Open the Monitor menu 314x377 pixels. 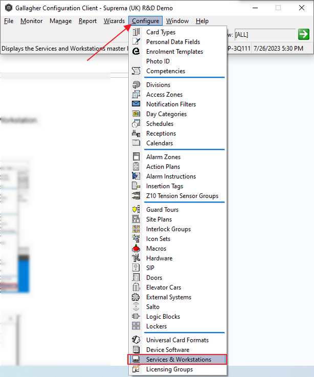tap(32, 21)
